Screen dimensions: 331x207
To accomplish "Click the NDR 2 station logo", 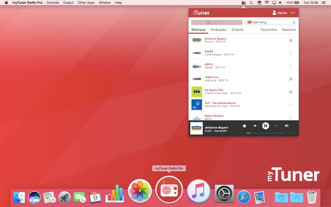I will [197, 66].
